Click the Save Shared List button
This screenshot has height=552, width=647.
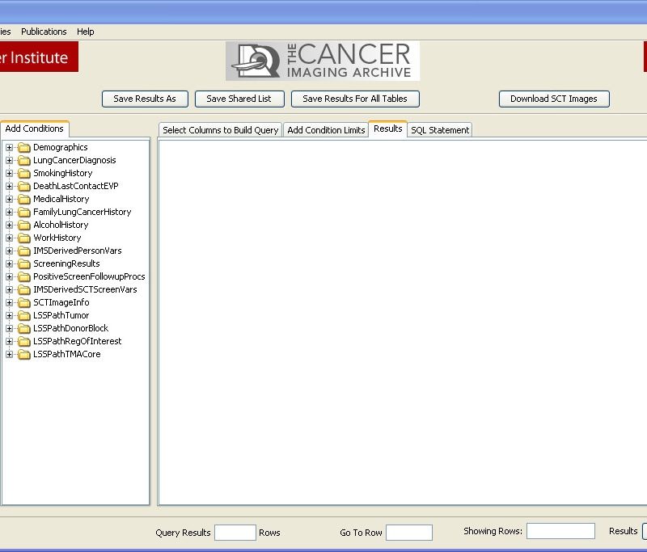point(239,99)
